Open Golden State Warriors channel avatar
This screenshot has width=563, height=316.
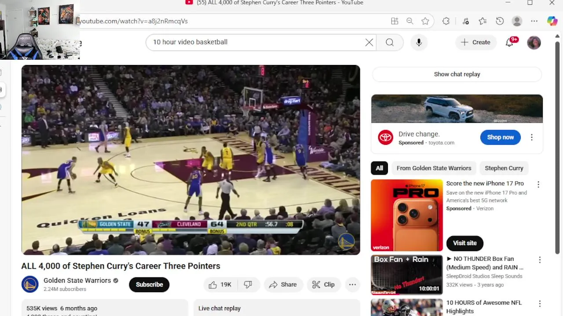pyautogui.click(x=30, y=284)
